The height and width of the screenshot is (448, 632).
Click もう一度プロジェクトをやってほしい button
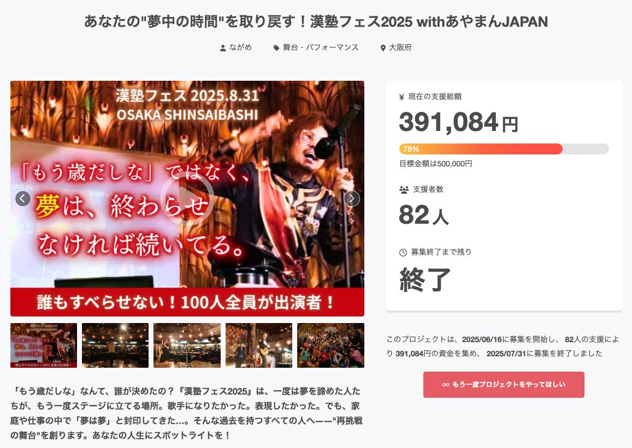504,384
